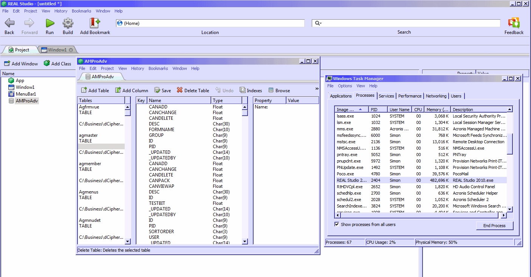Click Add Class in the Project toolbar

click(x=57, y=63)
